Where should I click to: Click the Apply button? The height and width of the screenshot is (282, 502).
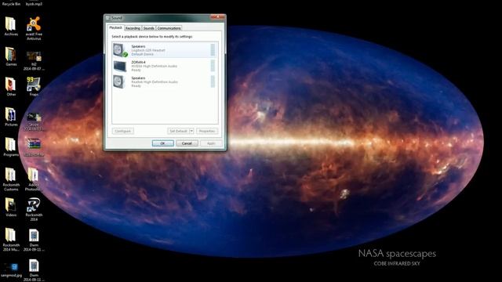[x=211, y=143]
